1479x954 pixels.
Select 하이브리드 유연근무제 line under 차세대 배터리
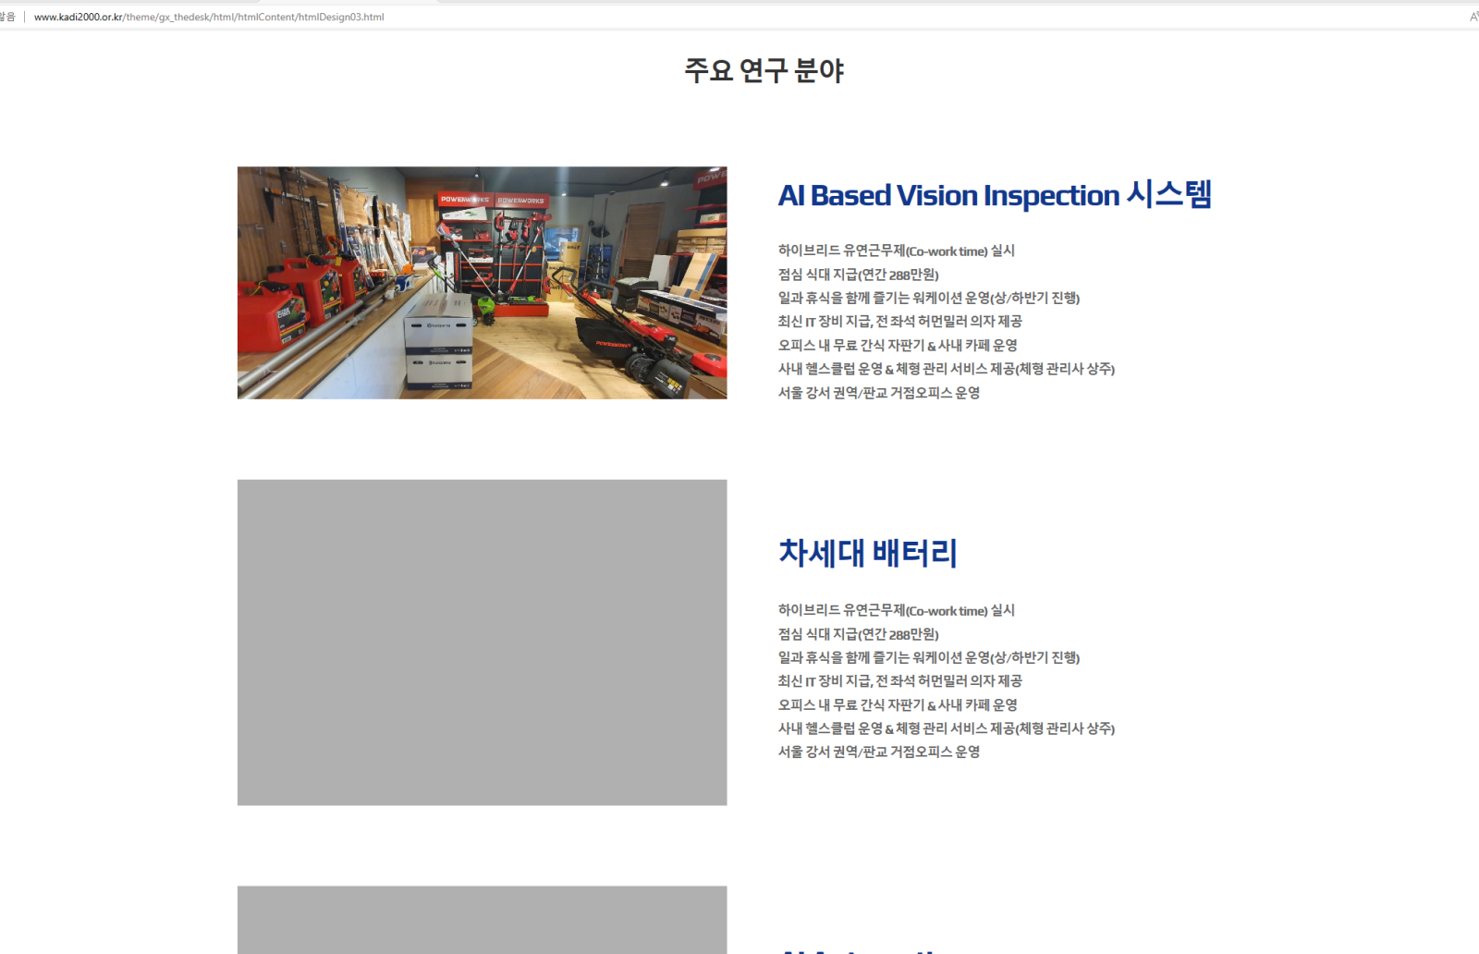[x=897, y=610]
